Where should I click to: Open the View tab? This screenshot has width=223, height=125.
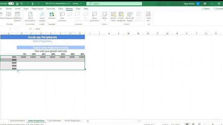pos(78,9)
